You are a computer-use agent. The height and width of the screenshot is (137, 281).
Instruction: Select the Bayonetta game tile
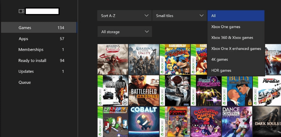(175, 91)
